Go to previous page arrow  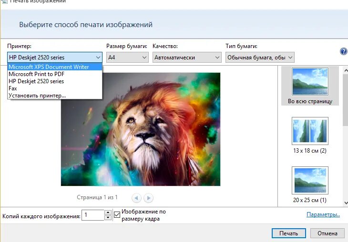136,198
